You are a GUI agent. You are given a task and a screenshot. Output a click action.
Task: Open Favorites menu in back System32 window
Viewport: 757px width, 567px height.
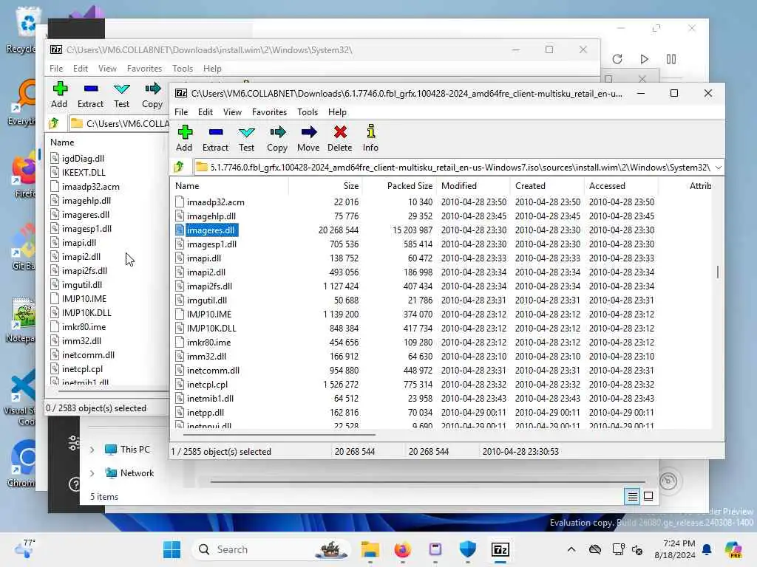144,69
